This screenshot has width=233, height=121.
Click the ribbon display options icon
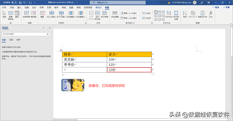[209, 3]
